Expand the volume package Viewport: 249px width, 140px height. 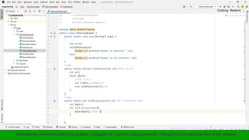tap(14, 64)
